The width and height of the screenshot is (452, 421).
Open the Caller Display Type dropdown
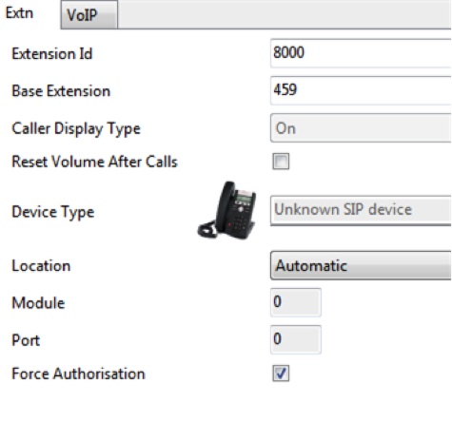point(361,128)
